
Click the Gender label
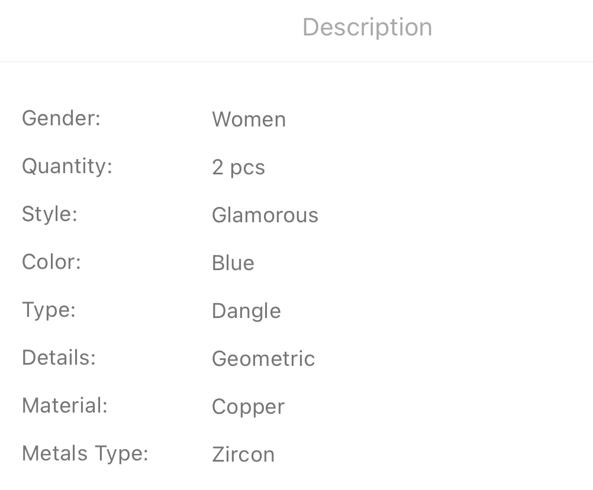(x=62, y=118)
